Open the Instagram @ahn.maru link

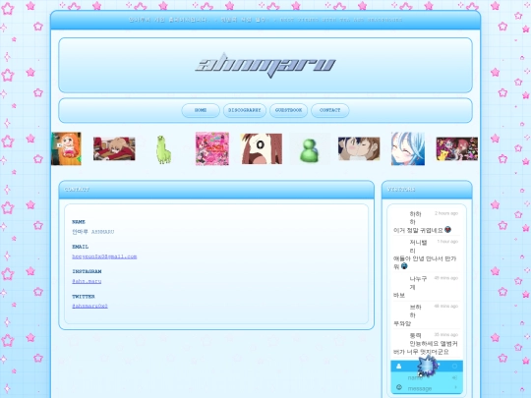point(87,281)
